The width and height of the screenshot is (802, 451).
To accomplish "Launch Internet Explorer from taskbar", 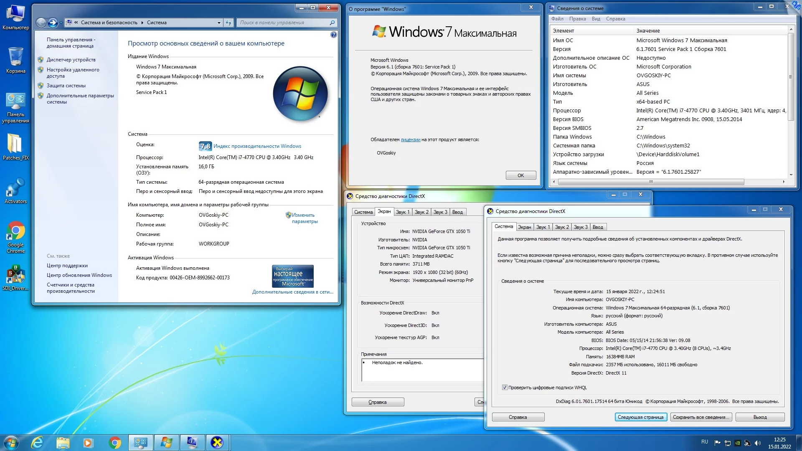I will coord(37,442).
